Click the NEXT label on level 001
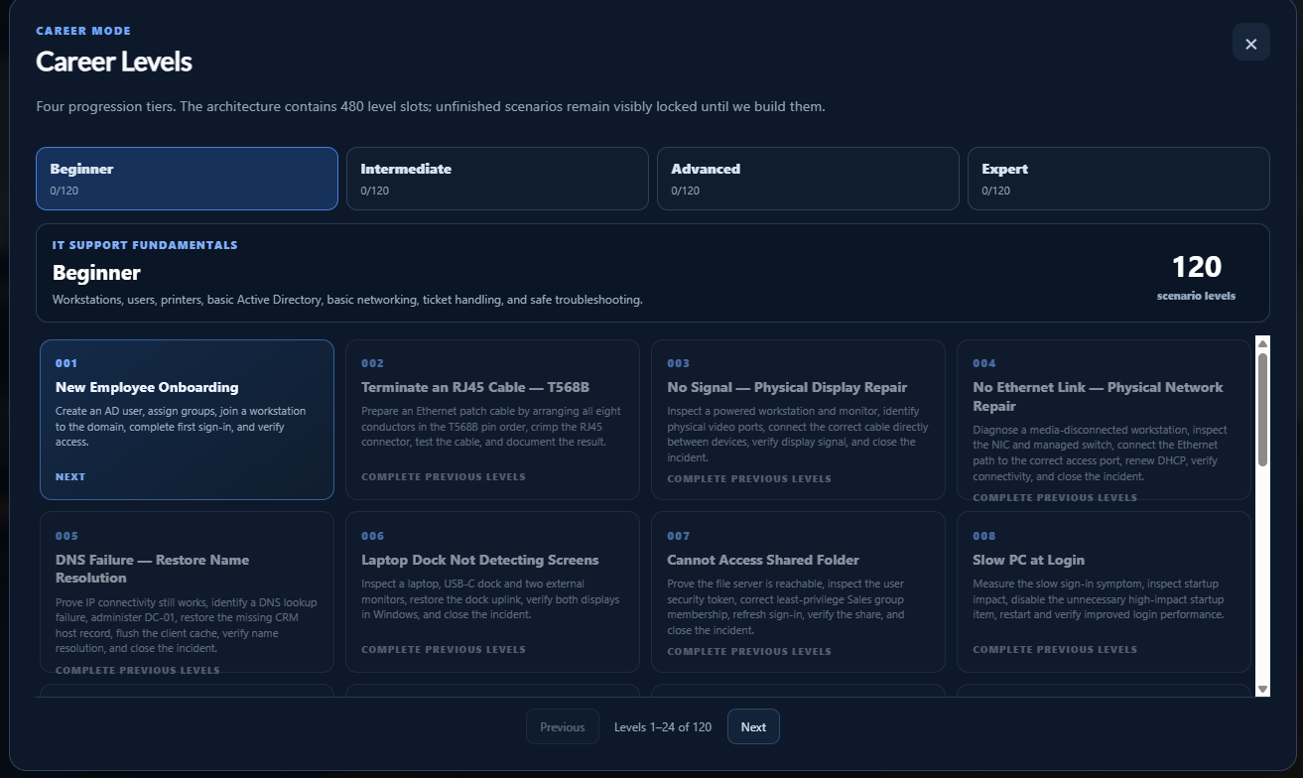The width and height of the screenshot is (1303, 778). (70, 477)
